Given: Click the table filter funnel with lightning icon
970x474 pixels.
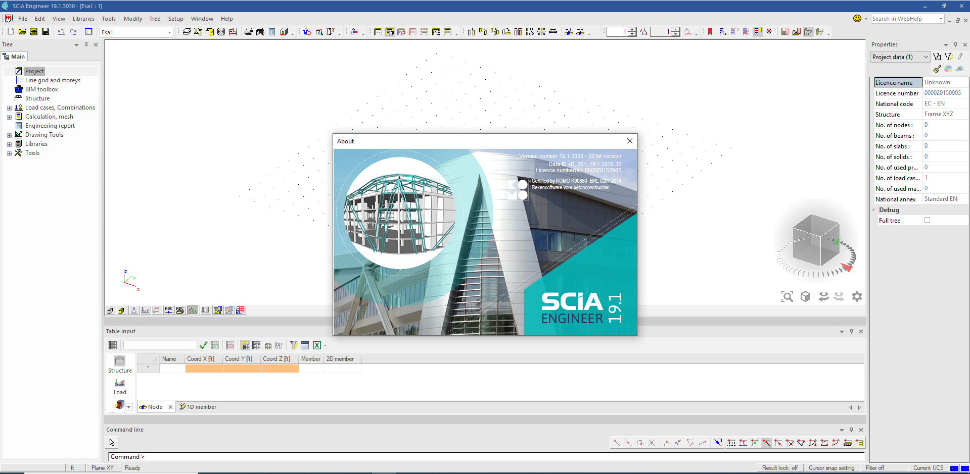Looking at the screenshot, I should pos(293,345).
